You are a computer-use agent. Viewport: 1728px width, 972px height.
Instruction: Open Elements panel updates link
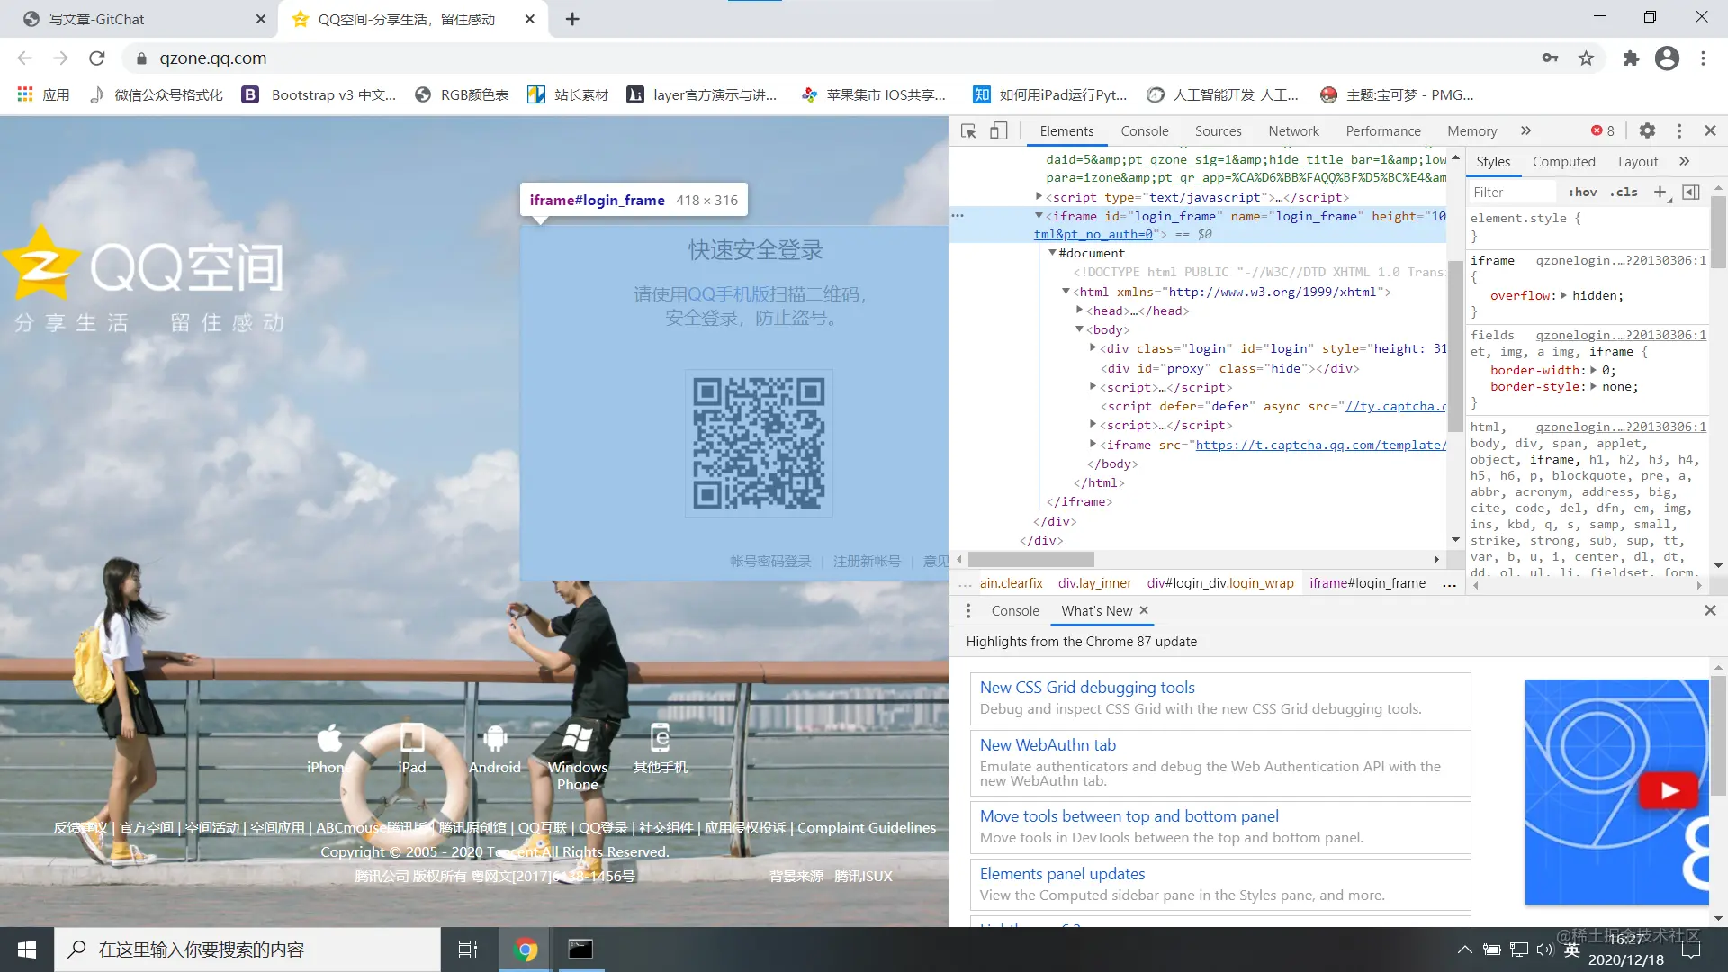coord(1062,874)
